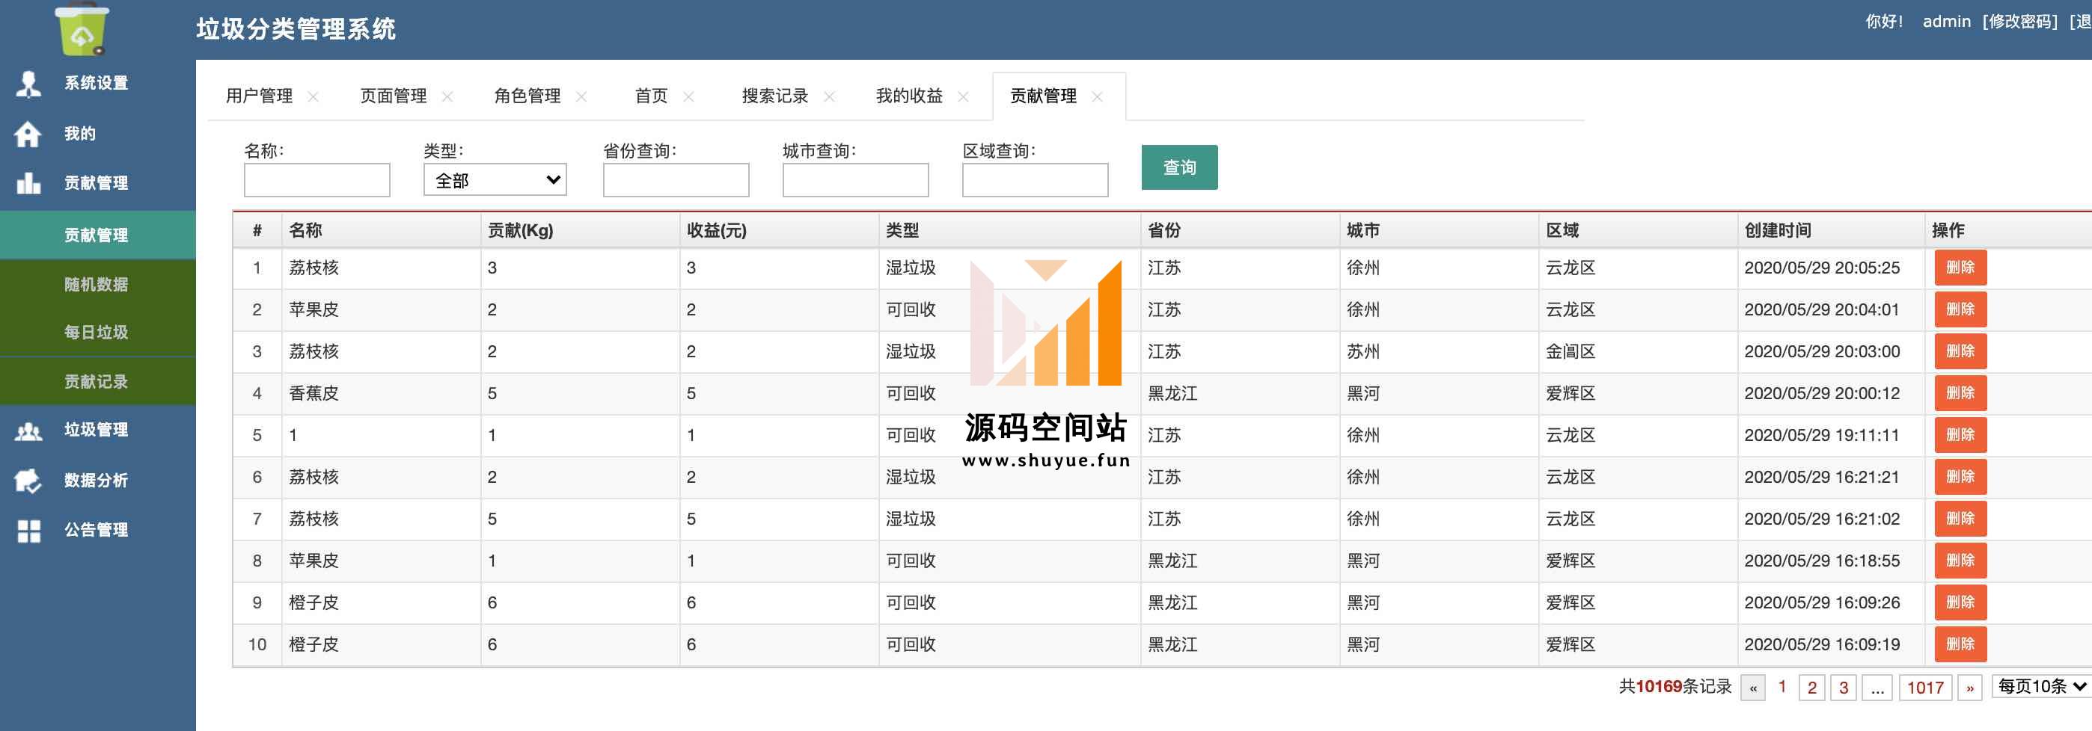Close the 页面管理 tab

click(x=447, y=96)
